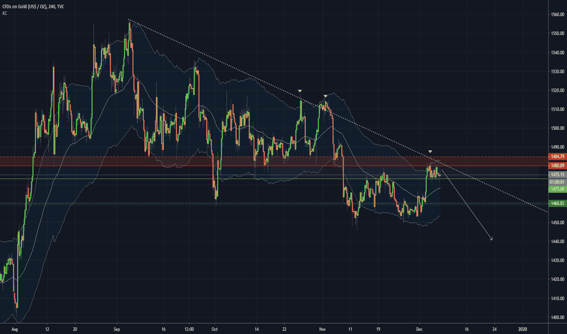
Task: Click the green 1473.09 price label
Action: tap(558, 189)
